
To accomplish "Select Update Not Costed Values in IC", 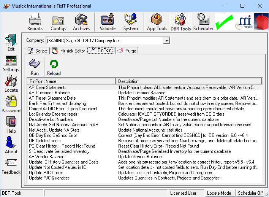I will [145, 167].
